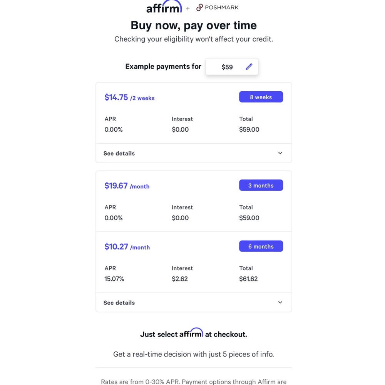Click the $59 example amount field
The width and height of the screenshot is (385, 385).
[232, 67]
